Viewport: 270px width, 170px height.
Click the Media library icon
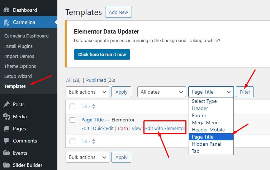pos(6,116)
